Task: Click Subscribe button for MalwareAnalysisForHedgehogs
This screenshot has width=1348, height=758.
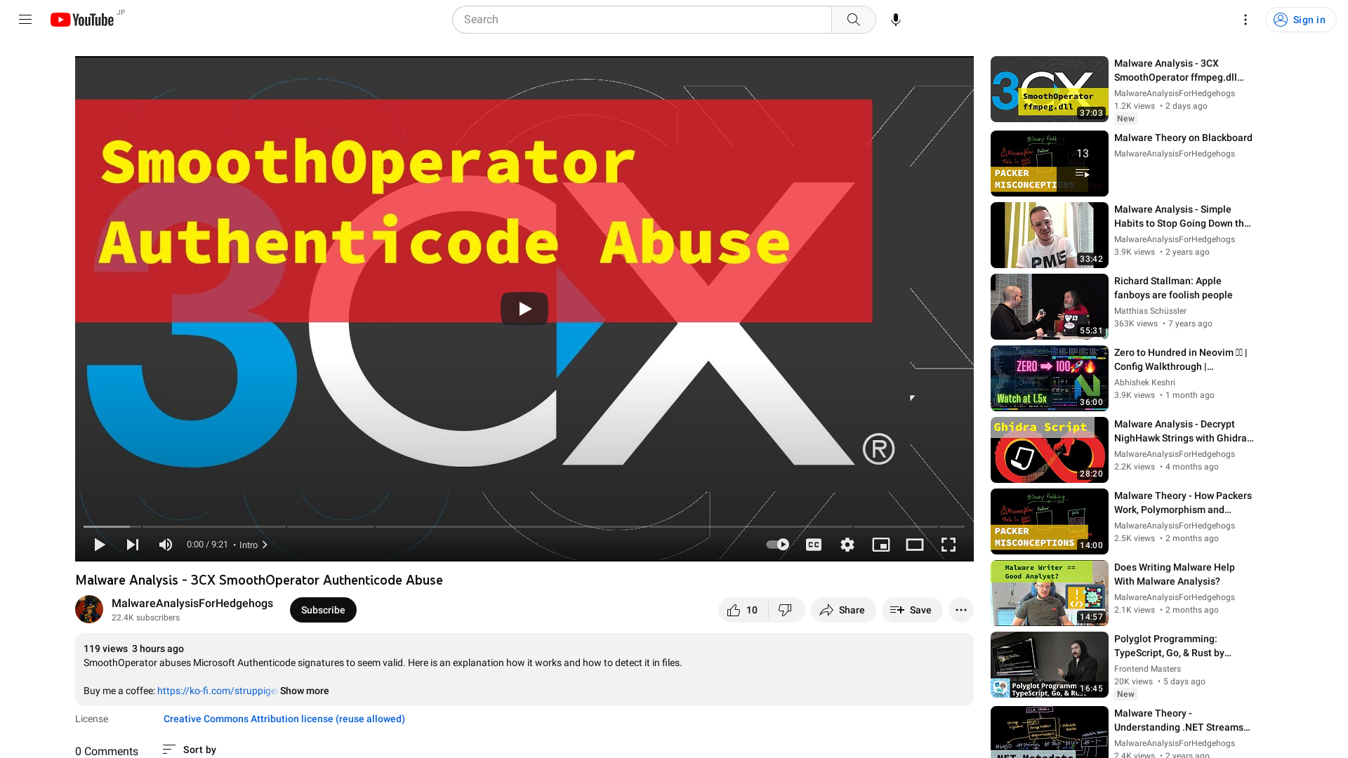Action: tap(322, 610)
